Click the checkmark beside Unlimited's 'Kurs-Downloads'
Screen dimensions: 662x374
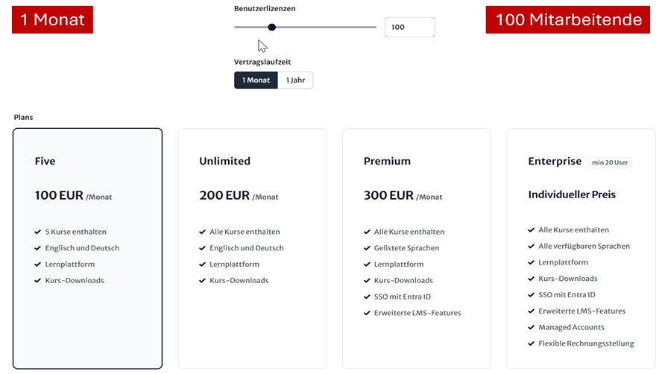tap(203, 281)
